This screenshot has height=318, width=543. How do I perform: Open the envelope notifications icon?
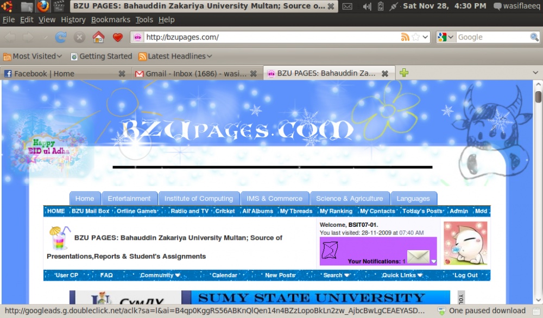coord(418,257)
